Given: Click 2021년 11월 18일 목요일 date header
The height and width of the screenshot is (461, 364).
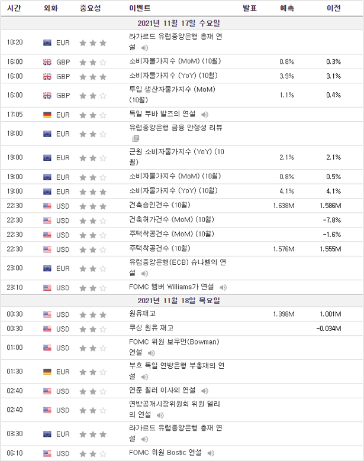Looking at the screenshot, I should [179, 300].
